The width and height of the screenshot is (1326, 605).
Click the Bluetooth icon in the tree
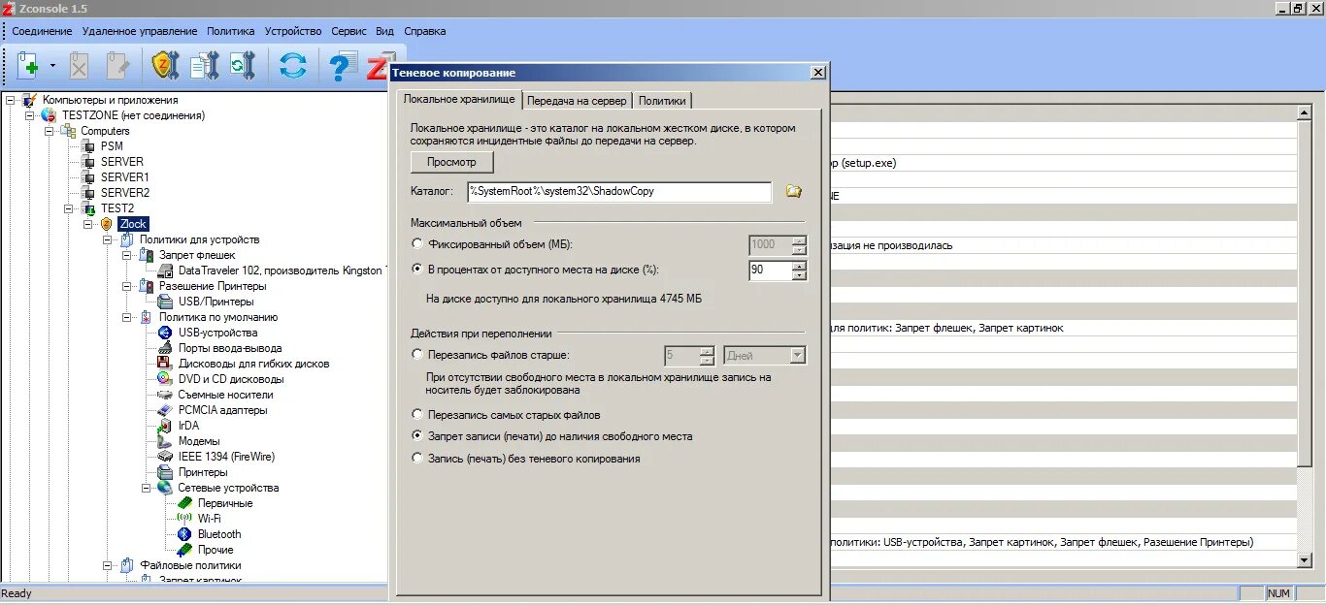(x=184, y=534)
